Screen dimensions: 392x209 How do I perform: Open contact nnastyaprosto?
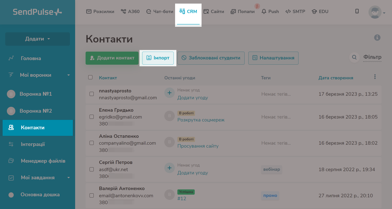(x=115, y=90)
